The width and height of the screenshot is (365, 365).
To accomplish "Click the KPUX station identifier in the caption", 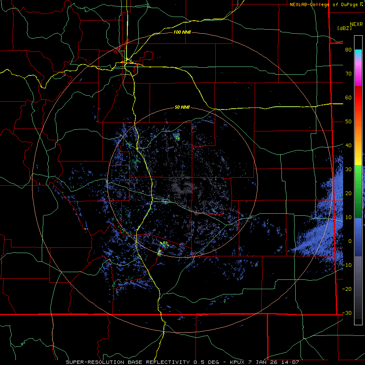I will click(237, 362).
